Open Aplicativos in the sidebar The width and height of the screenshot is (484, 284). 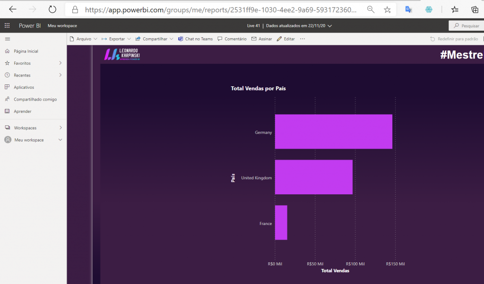(24, 87)
